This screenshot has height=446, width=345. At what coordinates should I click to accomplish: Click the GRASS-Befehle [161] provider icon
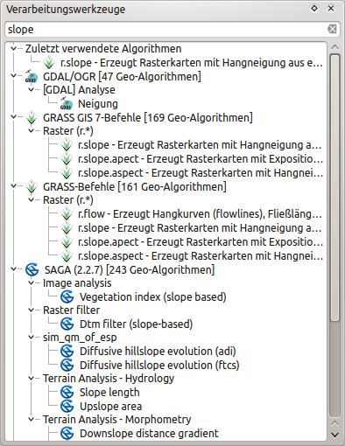[x=32, y=187]
